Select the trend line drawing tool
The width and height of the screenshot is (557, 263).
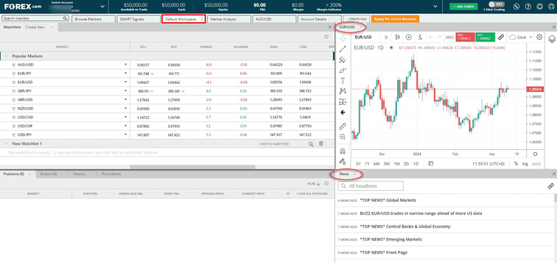tap(343, 49)
